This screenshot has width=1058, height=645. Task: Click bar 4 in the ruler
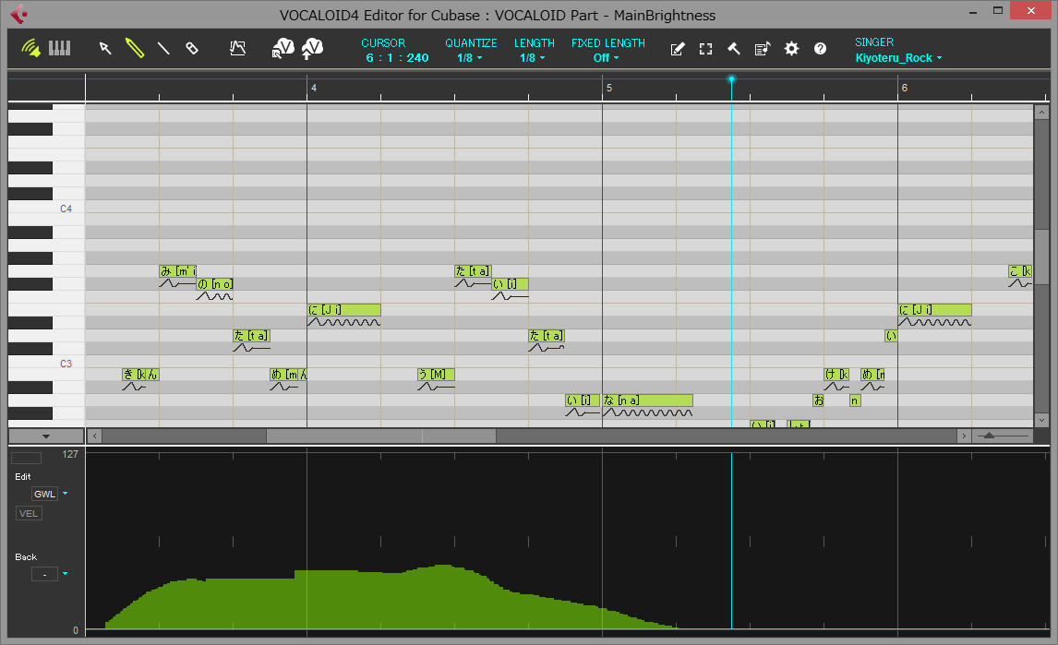tap(314, 88)
